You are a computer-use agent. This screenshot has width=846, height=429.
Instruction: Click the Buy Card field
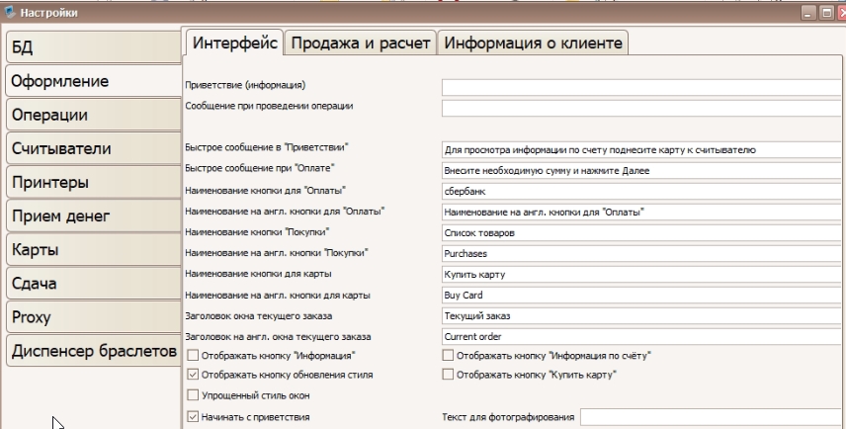[642, 295]
